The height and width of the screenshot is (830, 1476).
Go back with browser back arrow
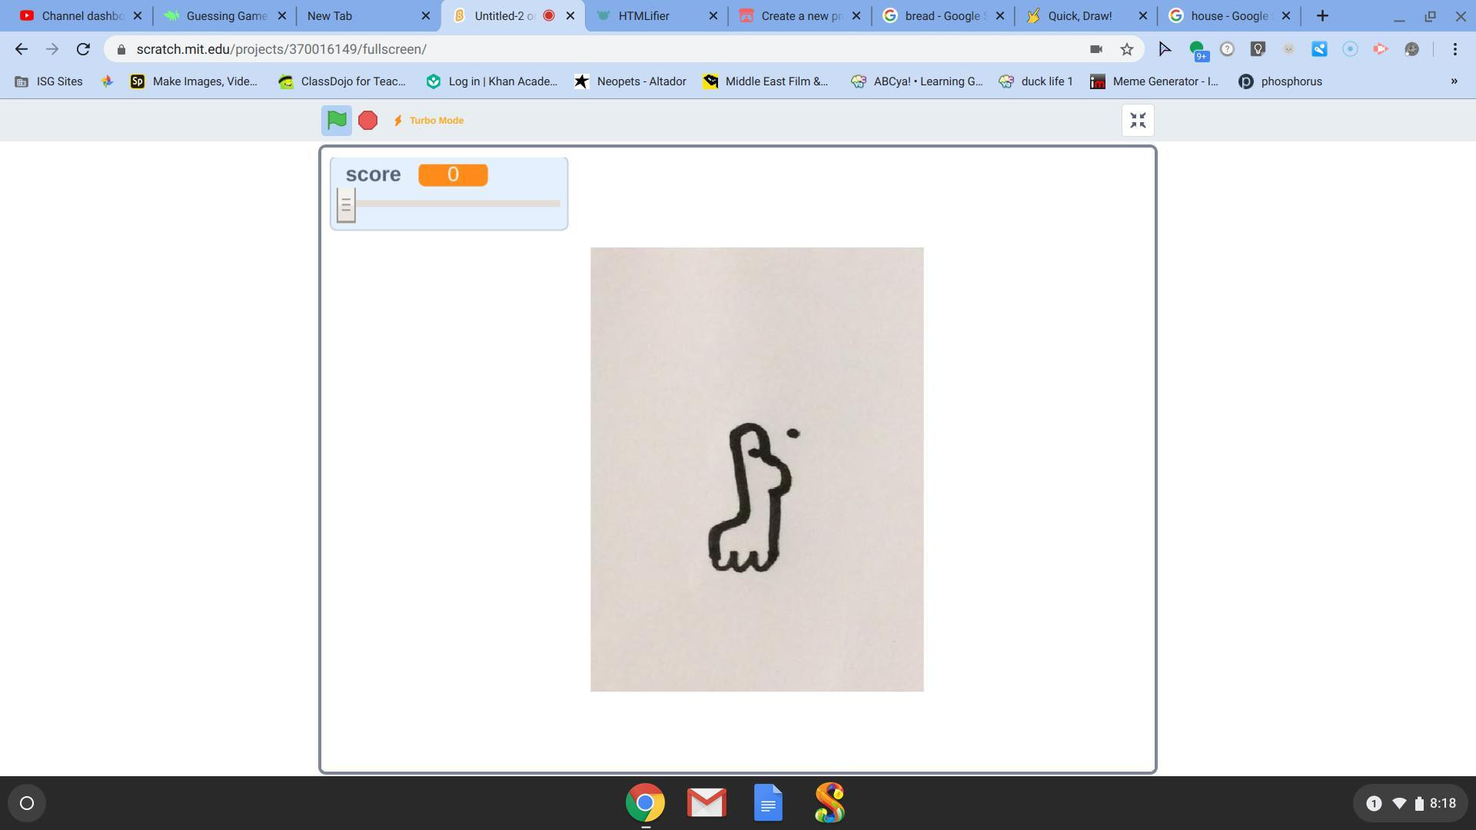point(22,49)
